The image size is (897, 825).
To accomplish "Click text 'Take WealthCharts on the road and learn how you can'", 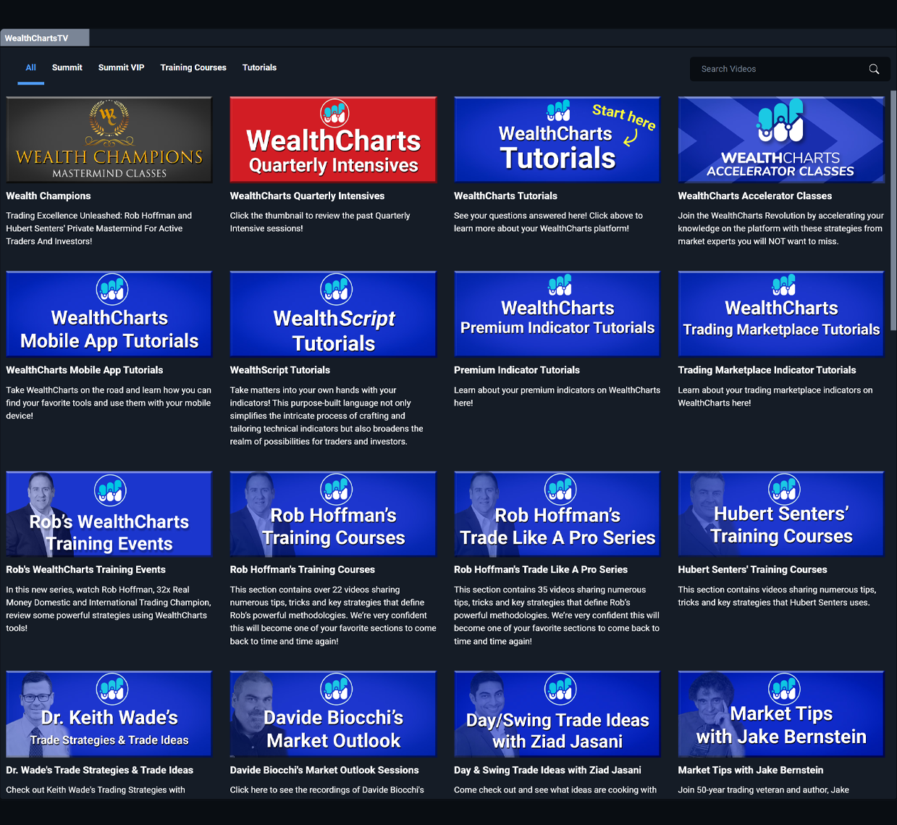I will [x=109, y=390].
